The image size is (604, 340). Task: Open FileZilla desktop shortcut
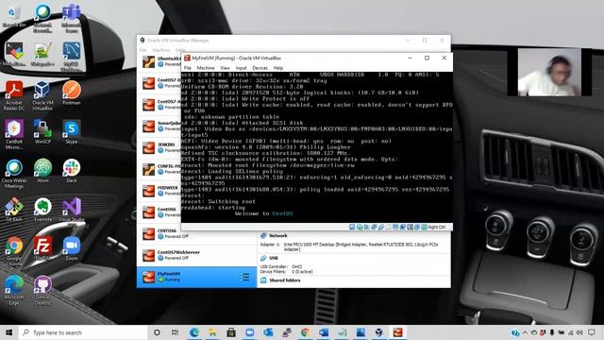pyautogui.click(x=42, y=248)
